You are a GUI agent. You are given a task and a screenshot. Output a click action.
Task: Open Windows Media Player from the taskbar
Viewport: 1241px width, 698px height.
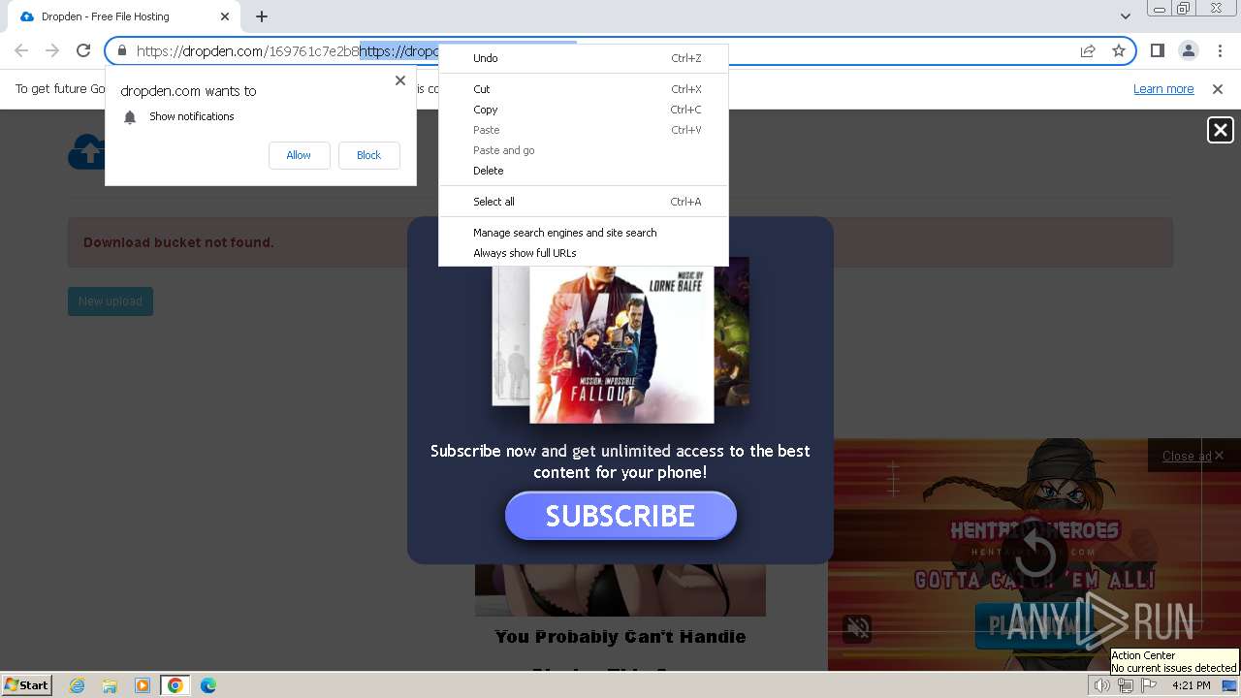pyautogui.click(x=143, y=685)
